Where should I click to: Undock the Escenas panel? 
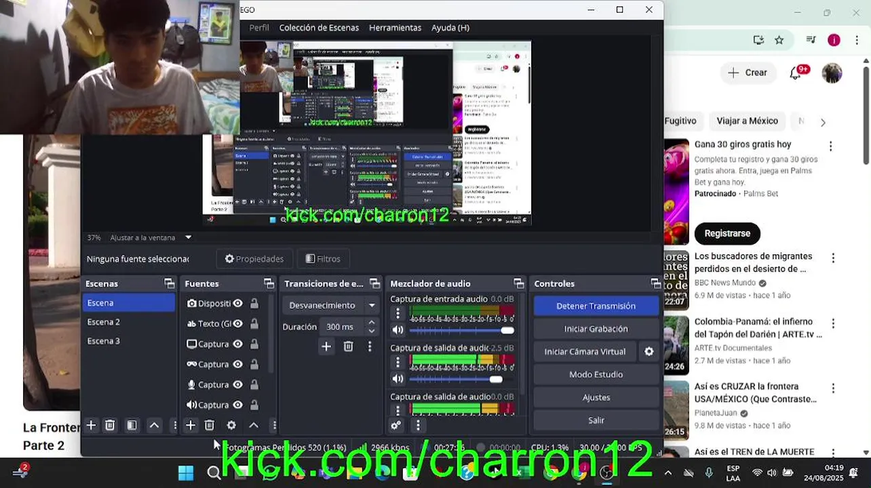click(169, 283)
